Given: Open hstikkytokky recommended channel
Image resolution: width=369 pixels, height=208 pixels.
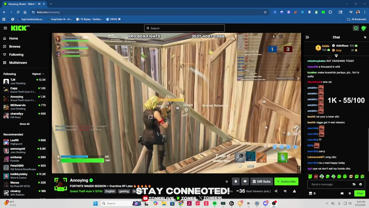Looking at the screenshot, I should 25,176.
